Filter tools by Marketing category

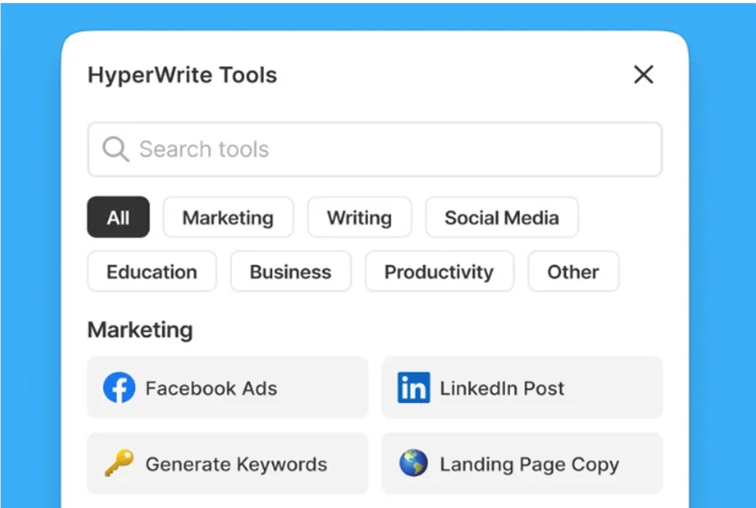228,217
